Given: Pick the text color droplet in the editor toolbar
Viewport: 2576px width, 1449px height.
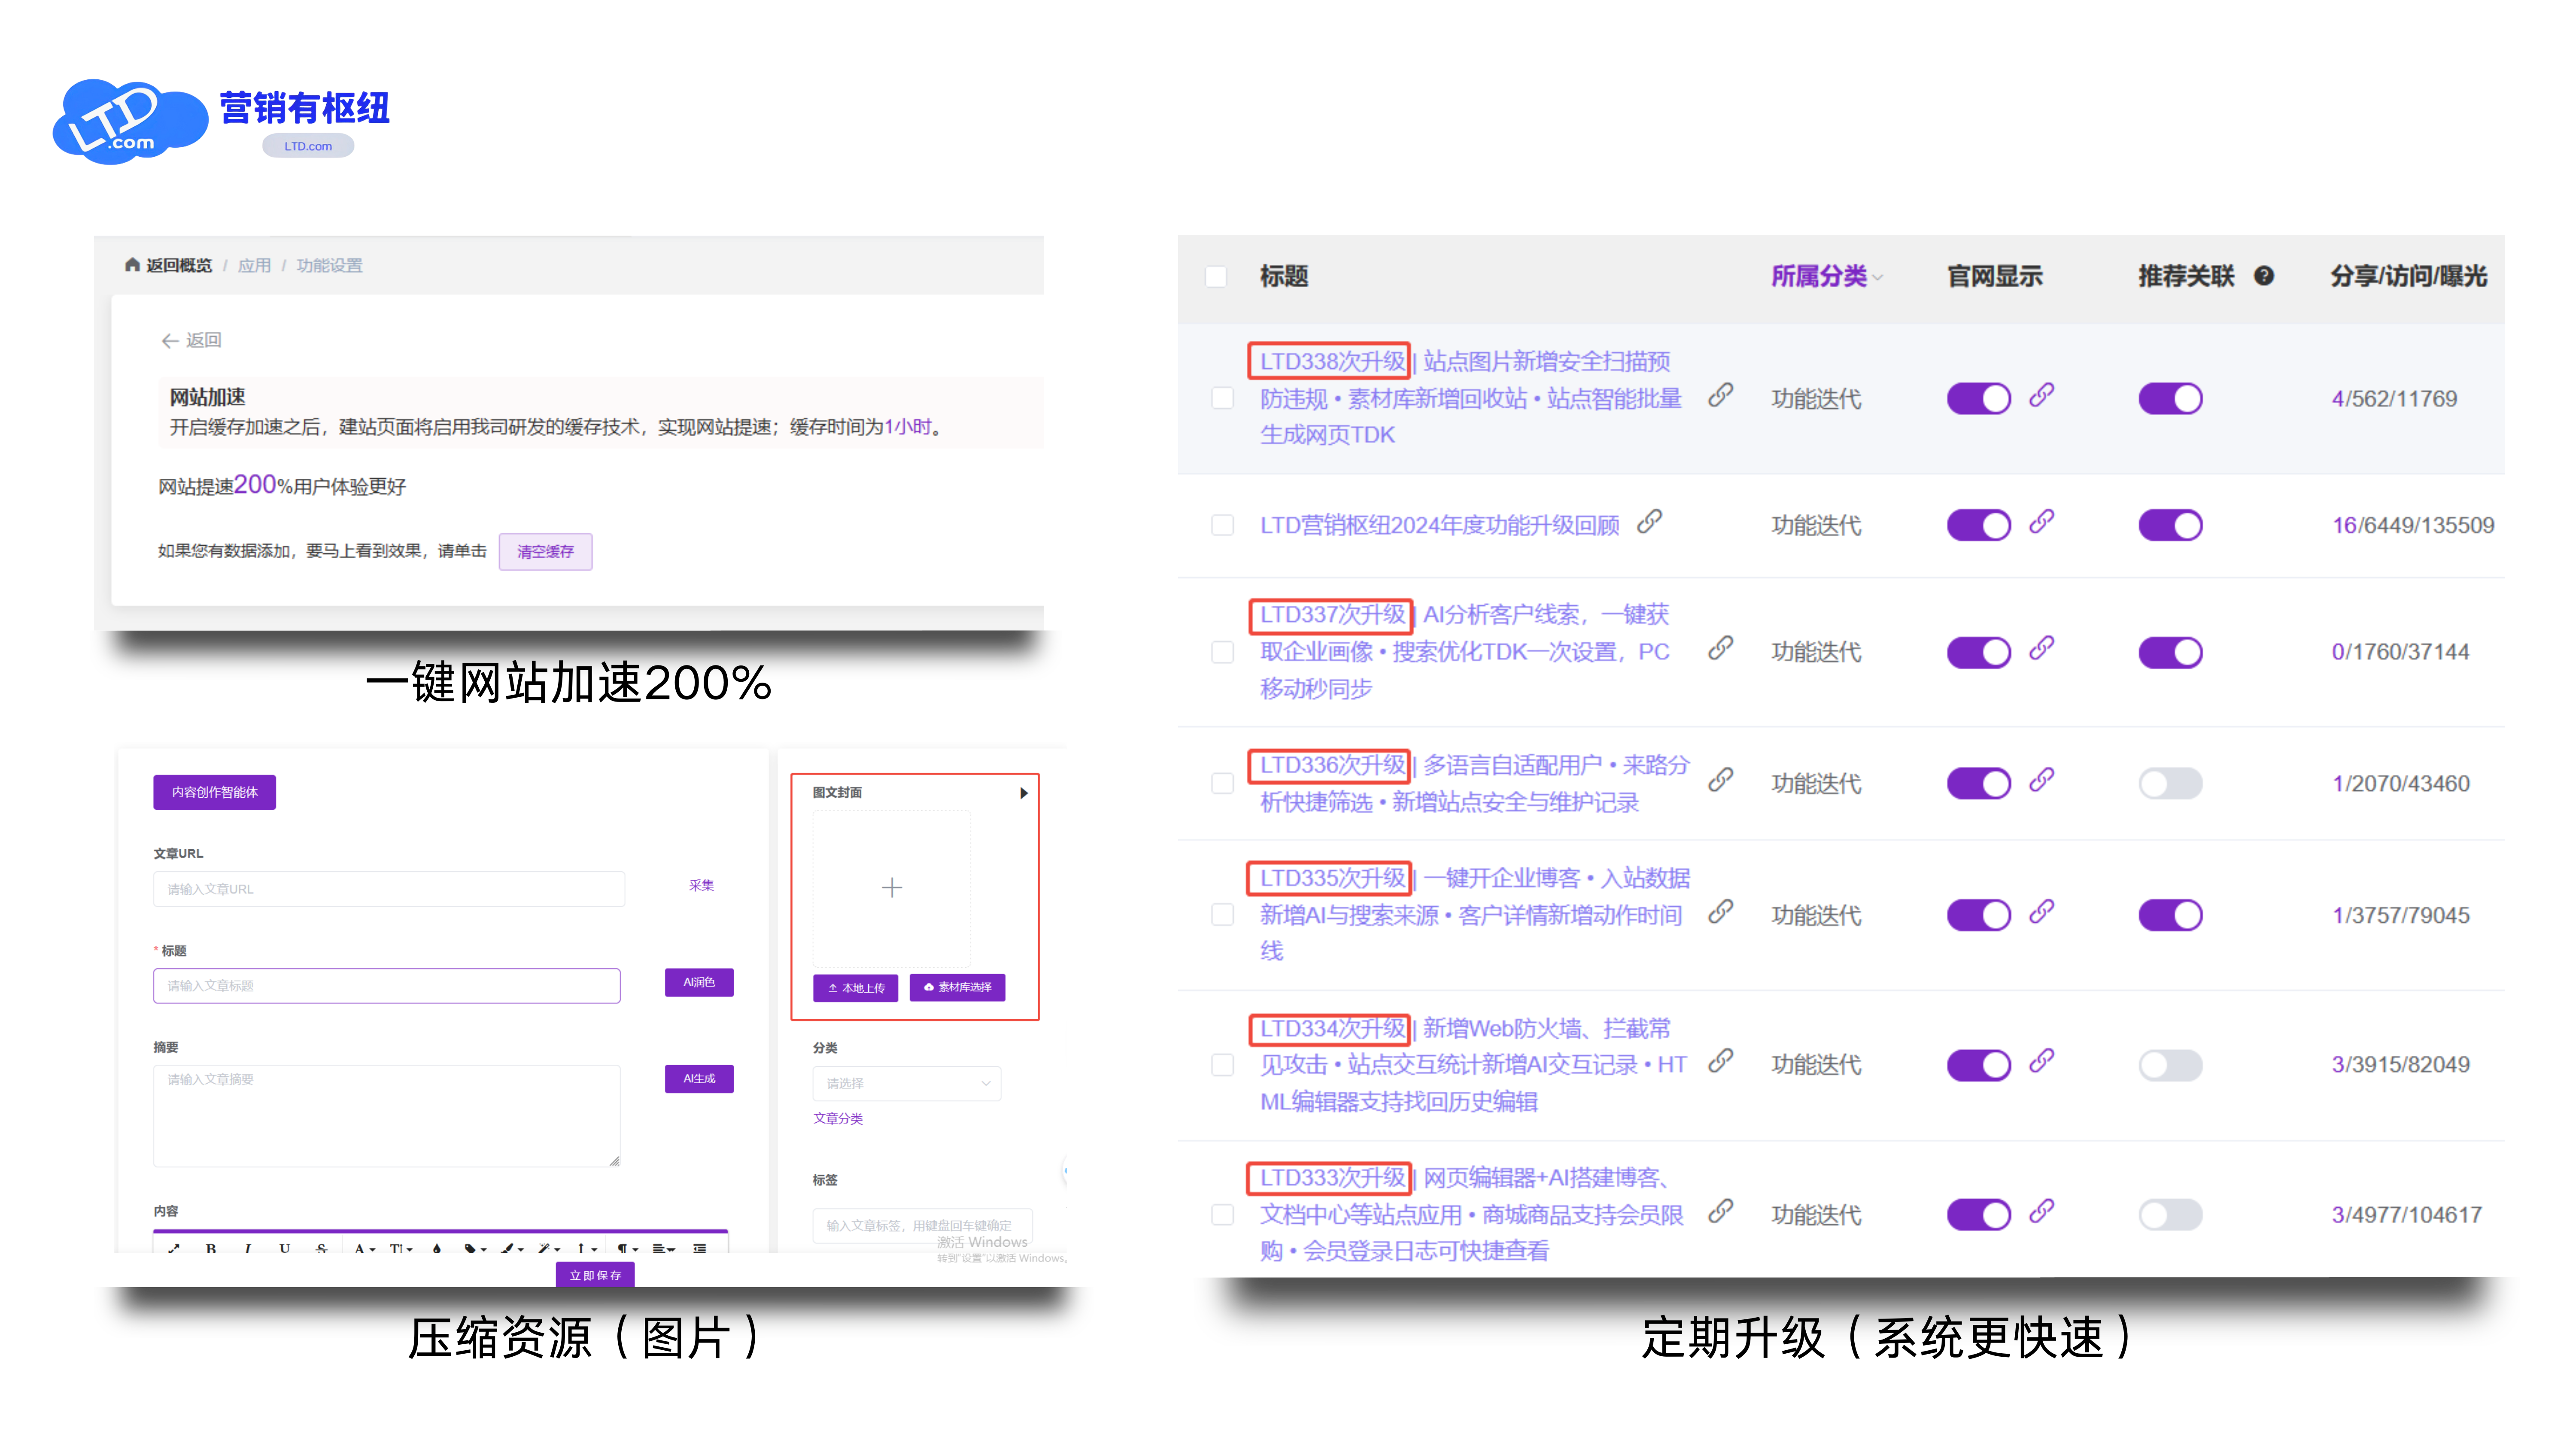Looking at the screenshot, I should click(x=437, y=1248).
